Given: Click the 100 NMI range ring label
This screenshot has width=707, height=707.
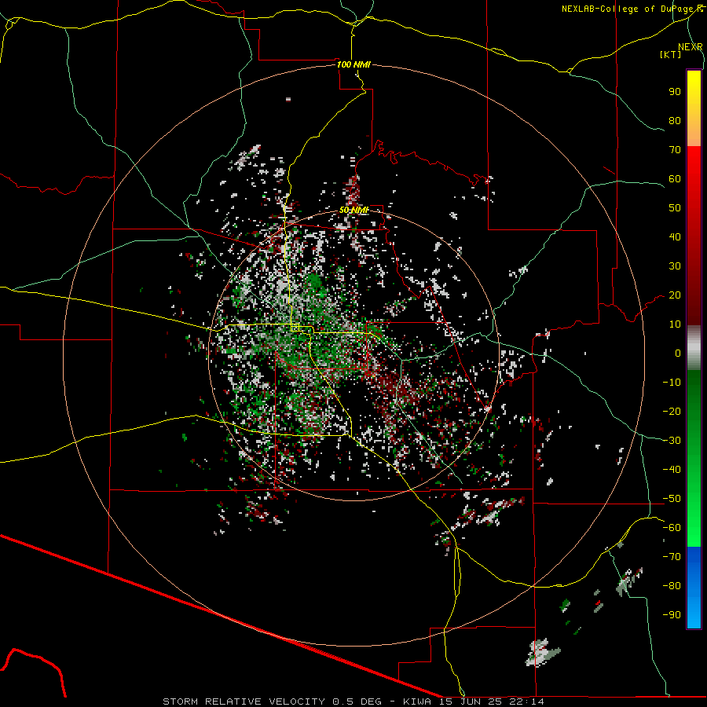Looking at the screenshot, I should 353,64.
